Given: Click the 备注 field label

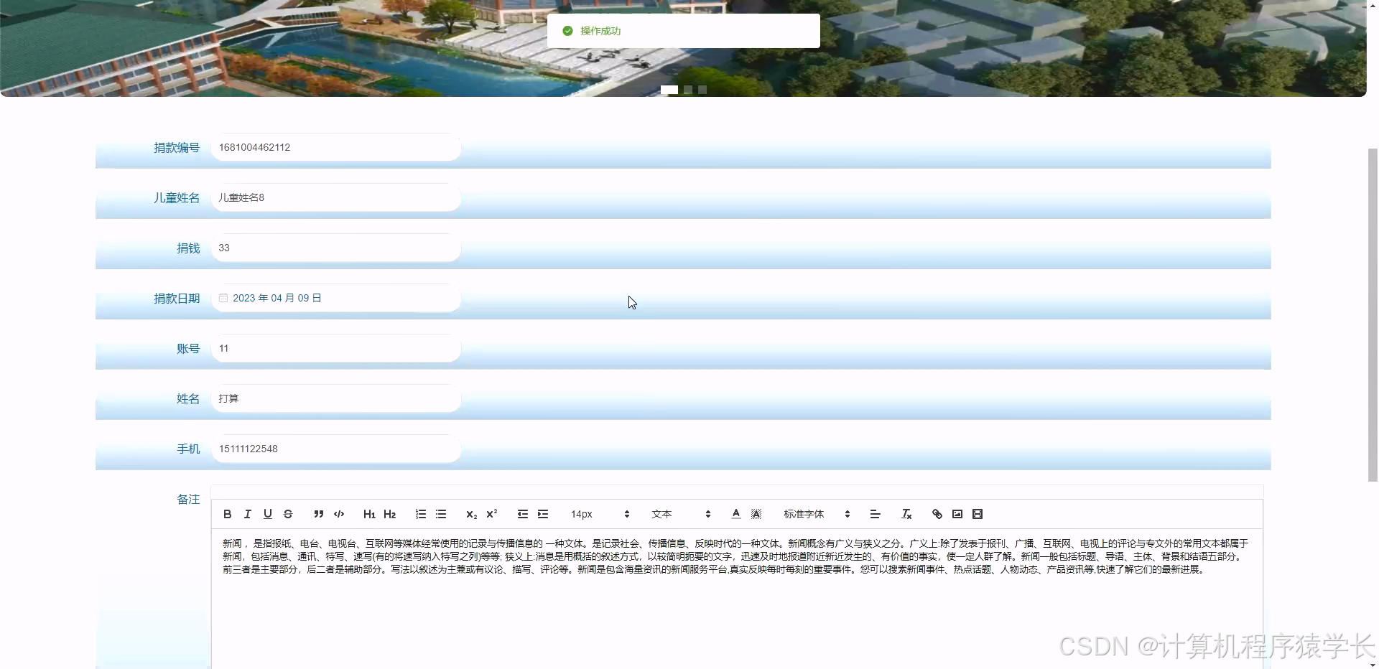Looking at the screenshot, I should pyautogui.click(x=188, y=499).
